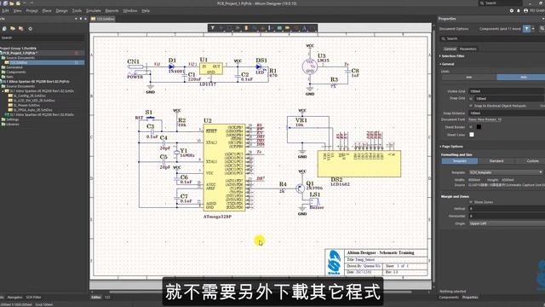This screenshot has height=307, width=545.
Task: Open the Reports menu
Action: tap(112, 11)
